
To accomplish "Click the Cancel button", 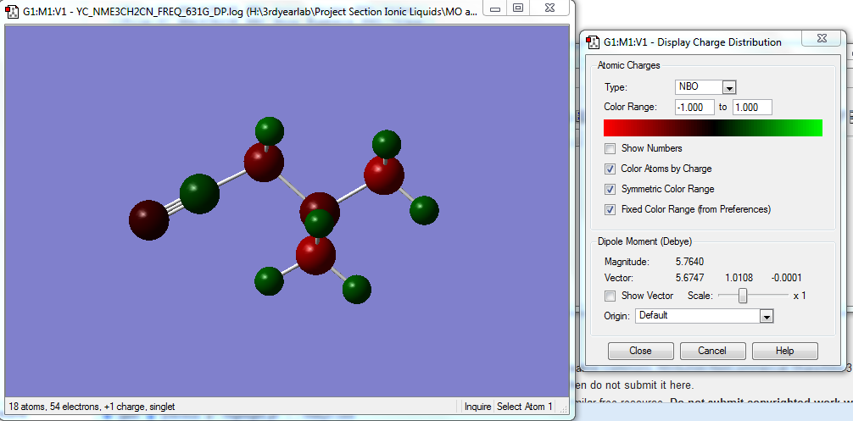I will [x=712, y=351].
